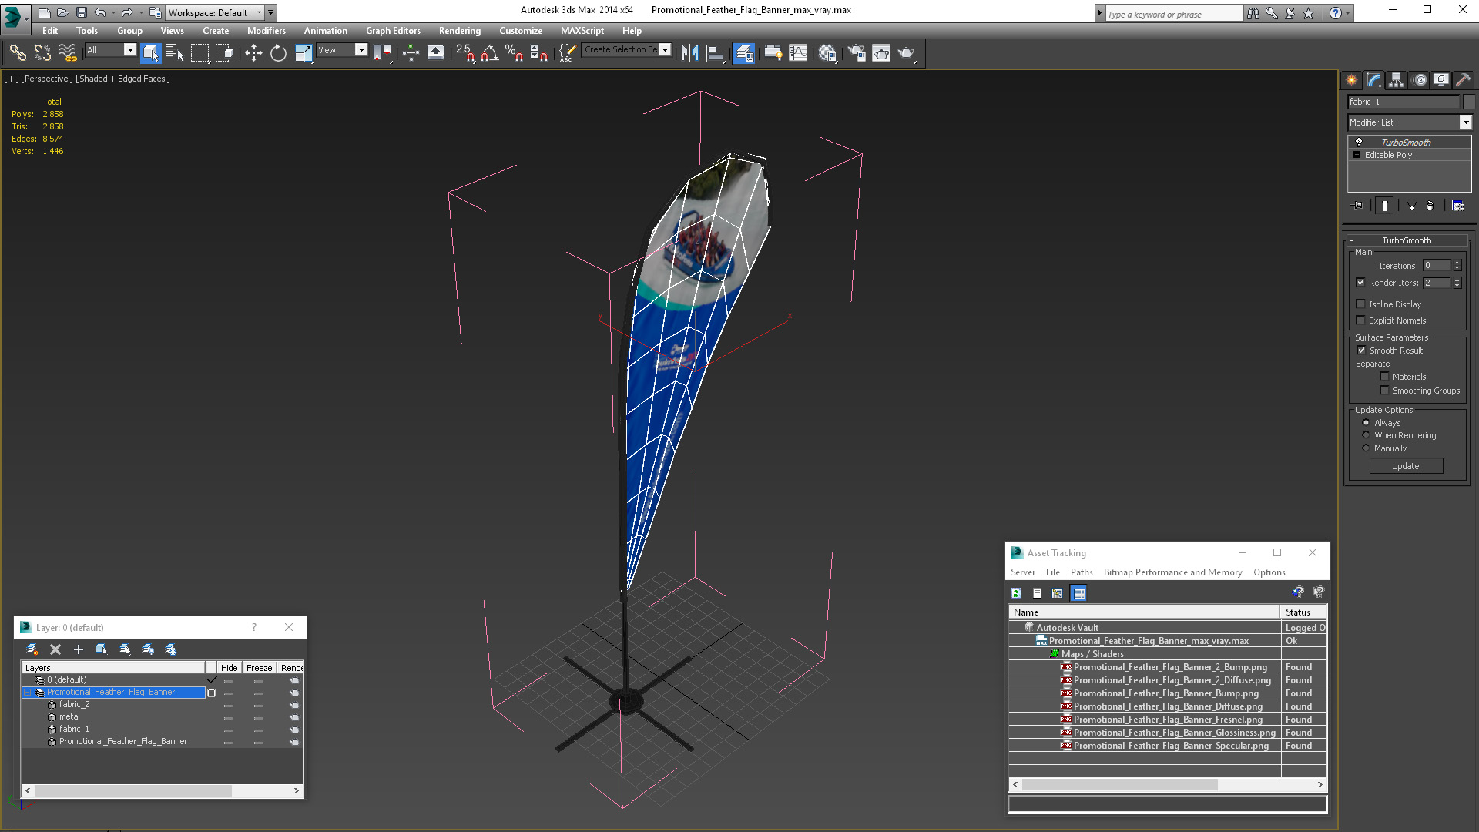This screenshot has width=1479, height=832.
Task: Switch to the Create command panel
Action: point(1351,80)
